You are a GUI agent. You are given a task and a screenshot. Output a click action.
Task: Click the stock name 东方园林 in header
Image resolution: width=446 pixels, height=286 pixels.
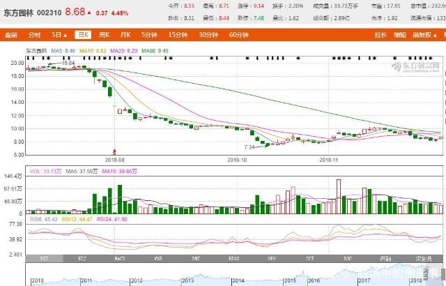pos(18,13)
